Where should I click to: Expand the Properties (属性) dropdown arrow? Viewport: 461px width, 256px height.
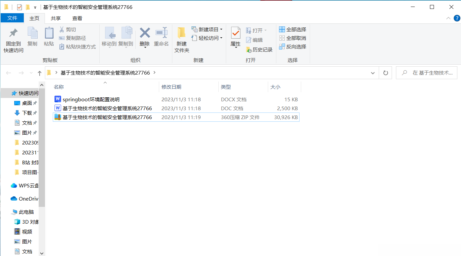click(235, 47)
